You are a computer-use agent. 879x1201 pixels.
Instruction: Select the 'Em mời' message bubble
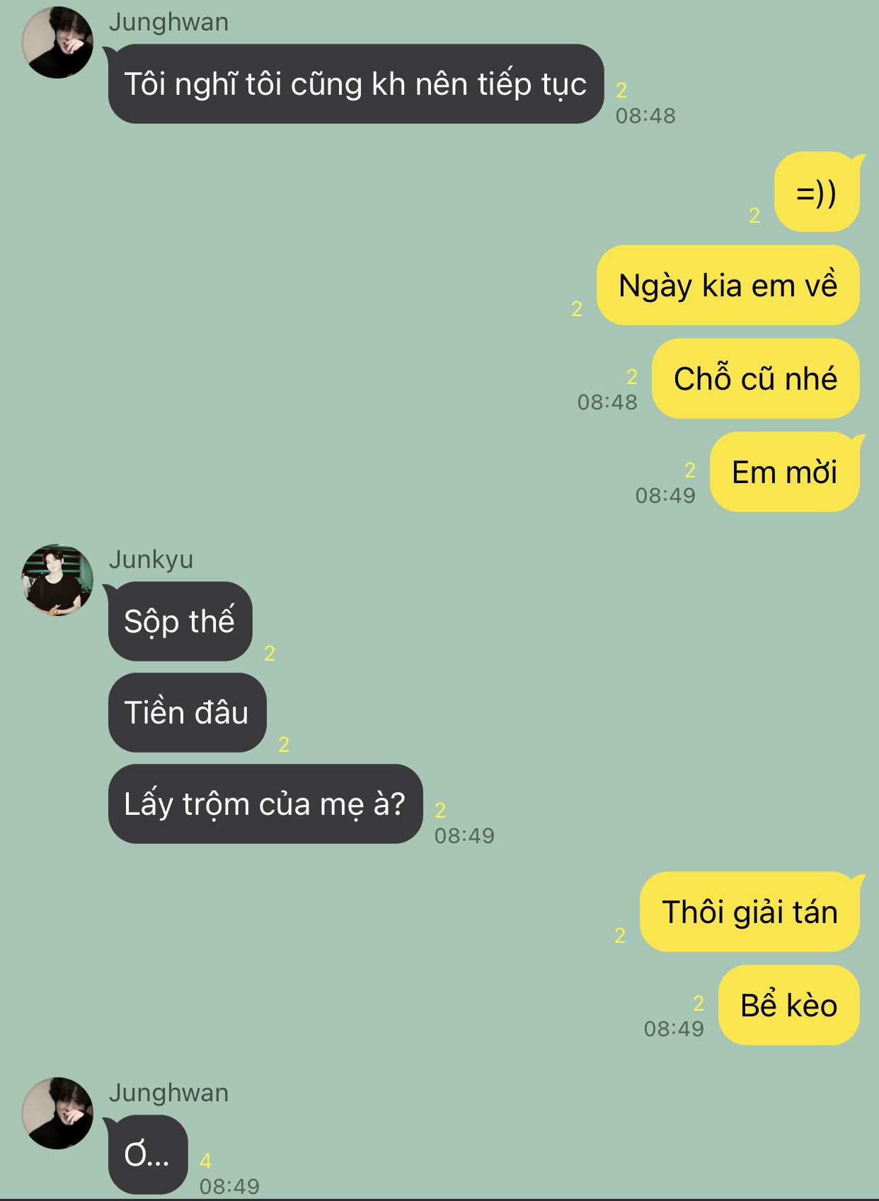pos(785,472)
